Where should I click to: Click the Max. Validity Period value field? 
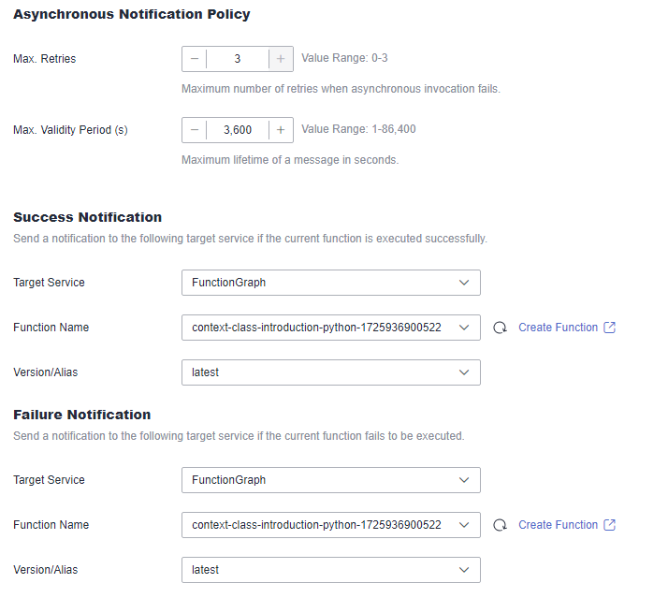coord(238,130)
